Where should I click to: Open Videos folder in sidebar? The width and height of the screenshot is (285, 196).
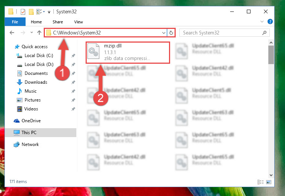point(27,109)
